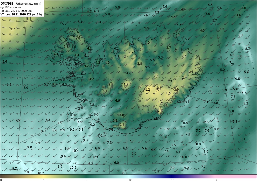257x182 pixels.
Task: Click the '(+12 h)' forecast offset
Action: tap(37, 14)
